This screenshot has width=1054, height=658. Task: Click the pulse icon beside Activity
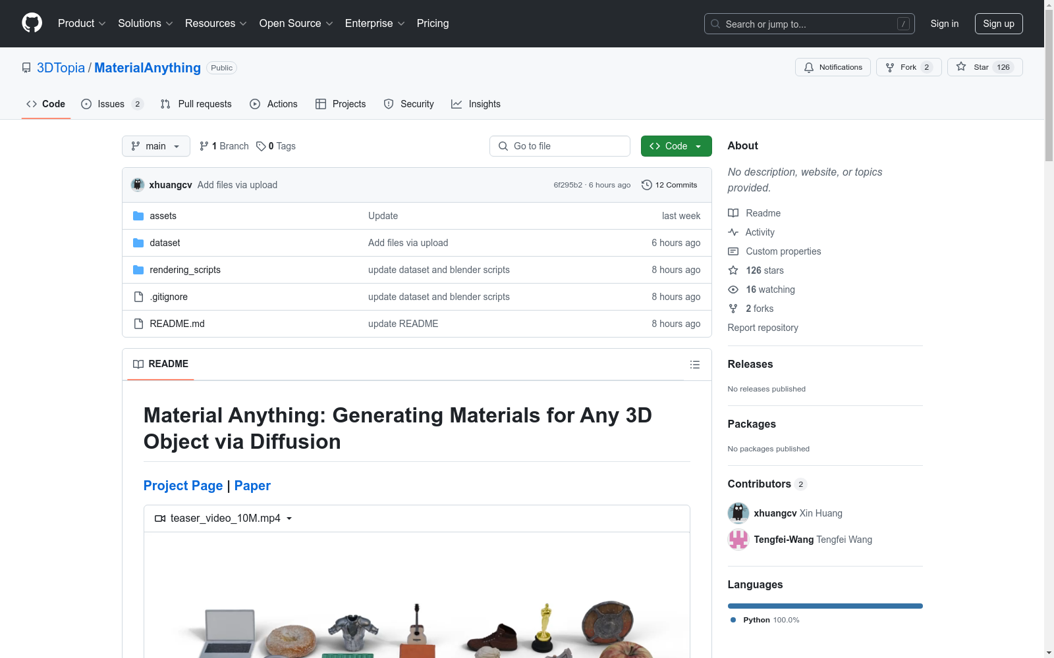733,232
